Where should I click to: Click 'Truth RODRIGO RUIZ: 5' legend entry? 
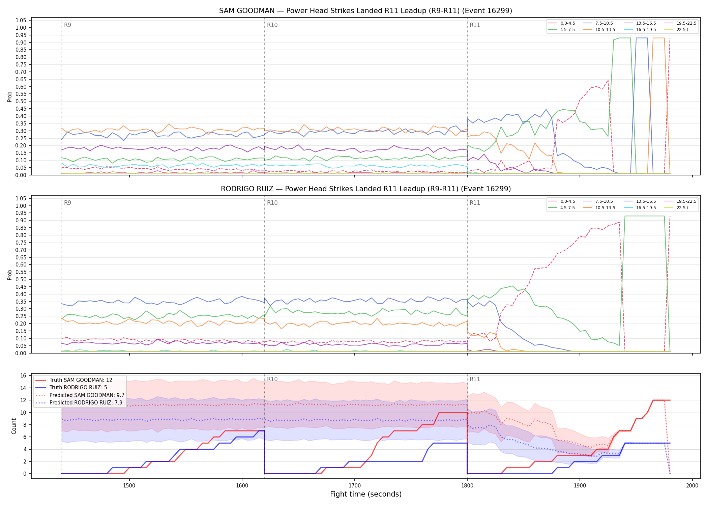(x=78, y=388)
